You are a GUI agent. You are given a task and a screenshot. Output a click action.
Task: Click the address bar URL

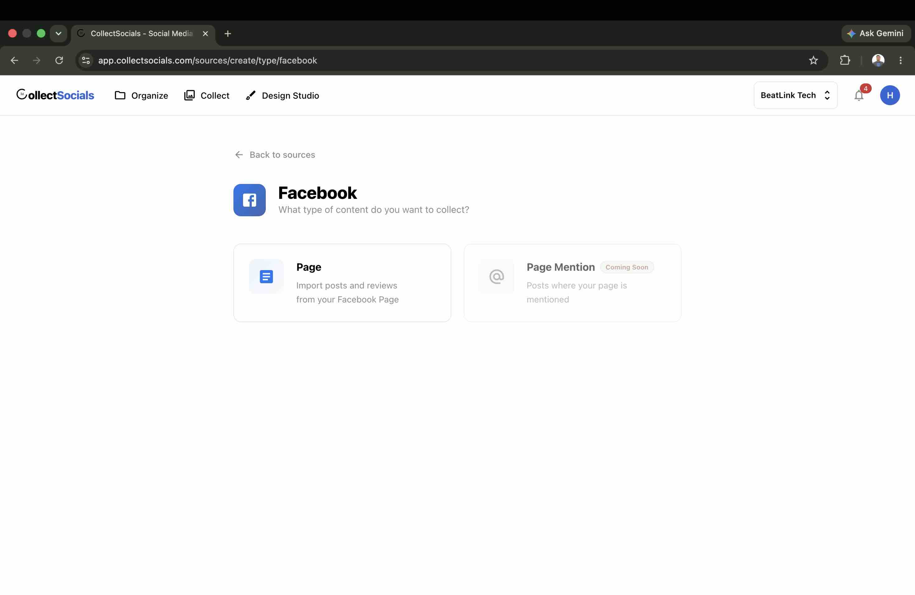coord(207,60)
